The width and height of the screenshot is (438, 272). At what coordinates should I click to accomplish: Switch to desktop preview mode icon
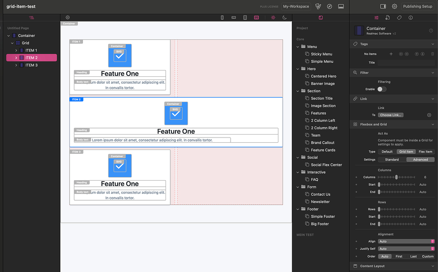tap(257, 18)
